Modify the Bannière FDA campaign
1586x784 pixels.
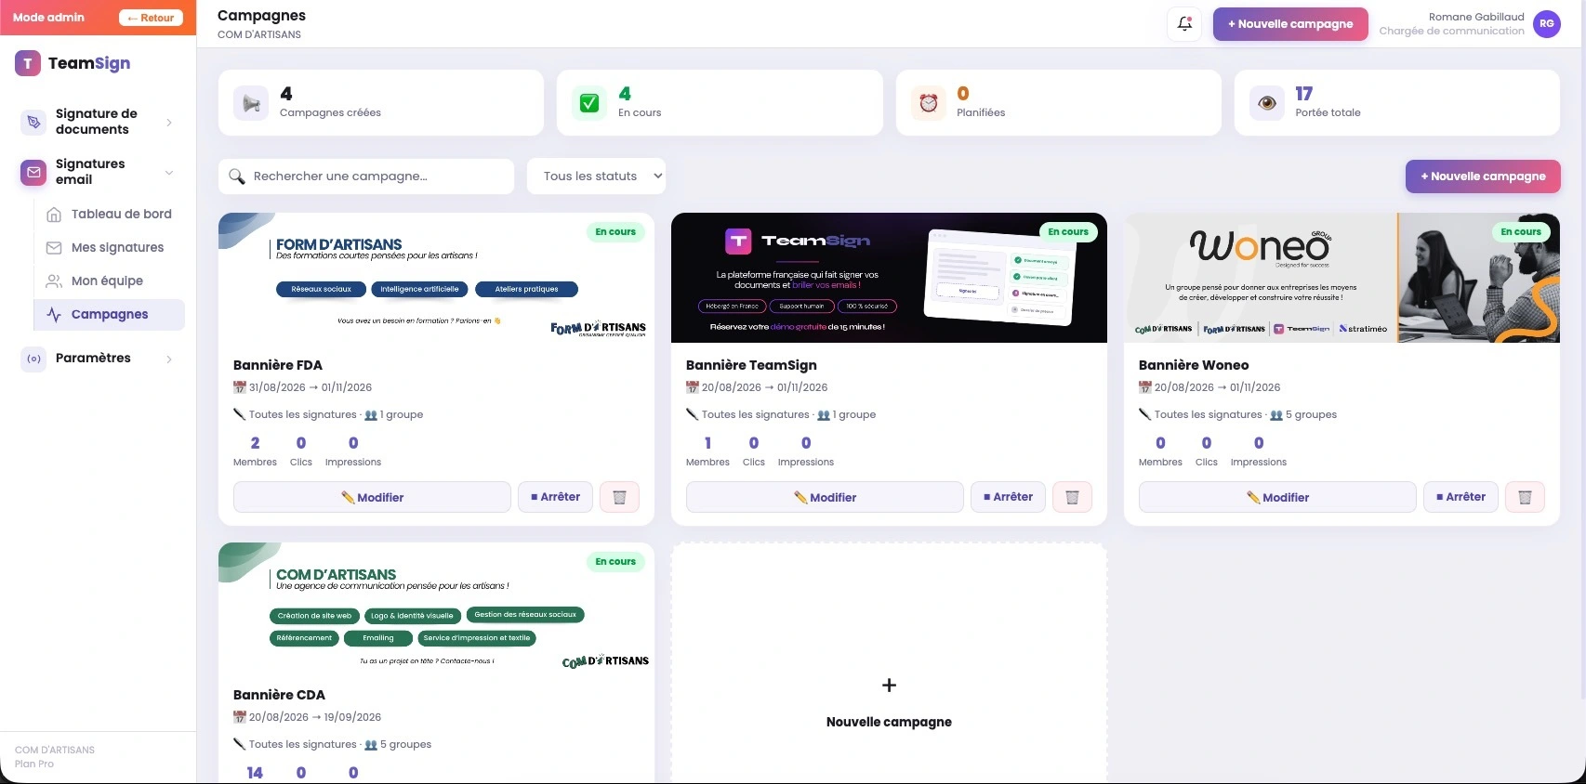point(372,497)
